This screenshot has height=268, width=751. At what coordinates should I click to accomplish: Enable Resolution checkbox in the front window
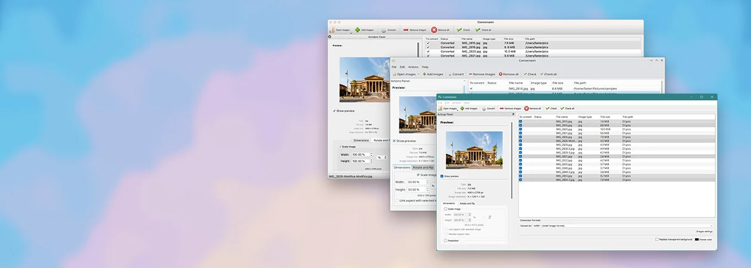click(x=445, y=241)
